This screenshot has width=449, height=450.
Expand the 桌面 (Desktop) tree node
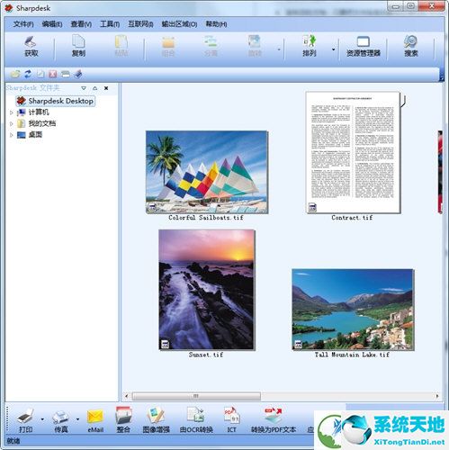coord(12,135)
